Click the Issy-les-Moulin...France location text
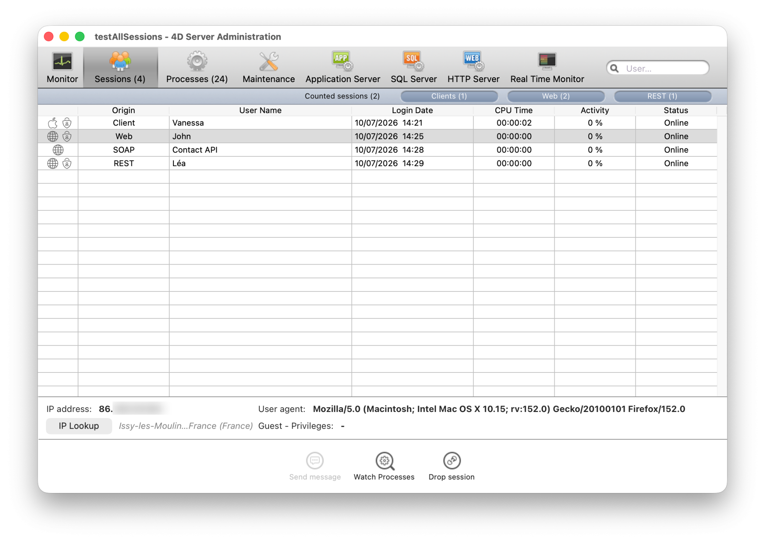 pos(186,426)
